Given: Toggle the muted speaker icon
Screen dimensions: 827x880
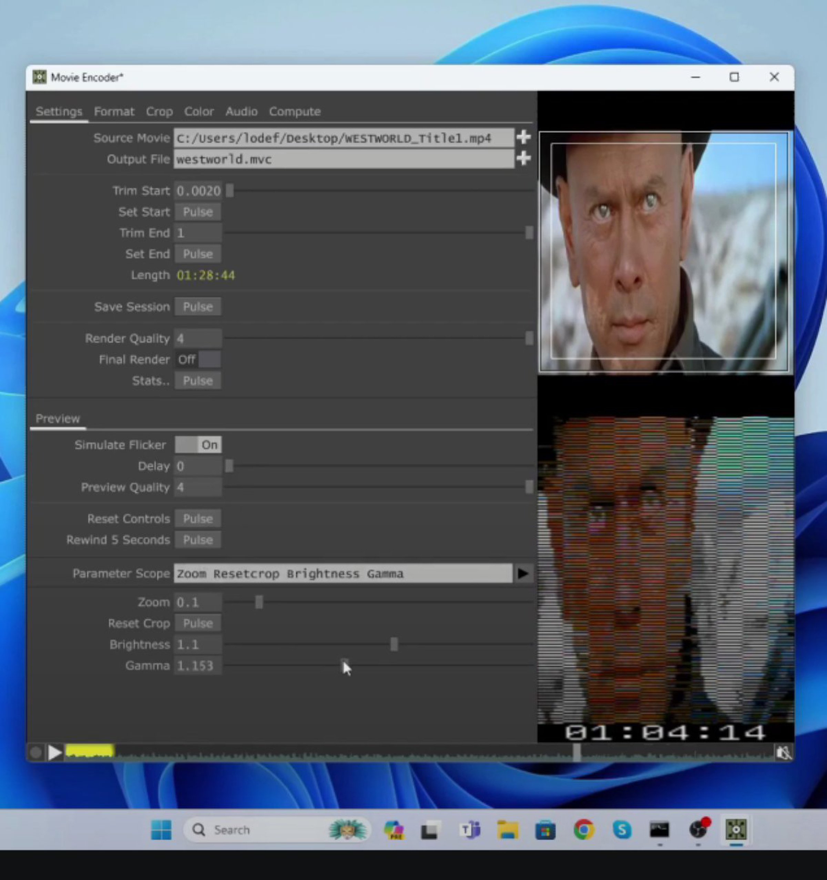Looking at the screenshot, I should pos(783,753).
